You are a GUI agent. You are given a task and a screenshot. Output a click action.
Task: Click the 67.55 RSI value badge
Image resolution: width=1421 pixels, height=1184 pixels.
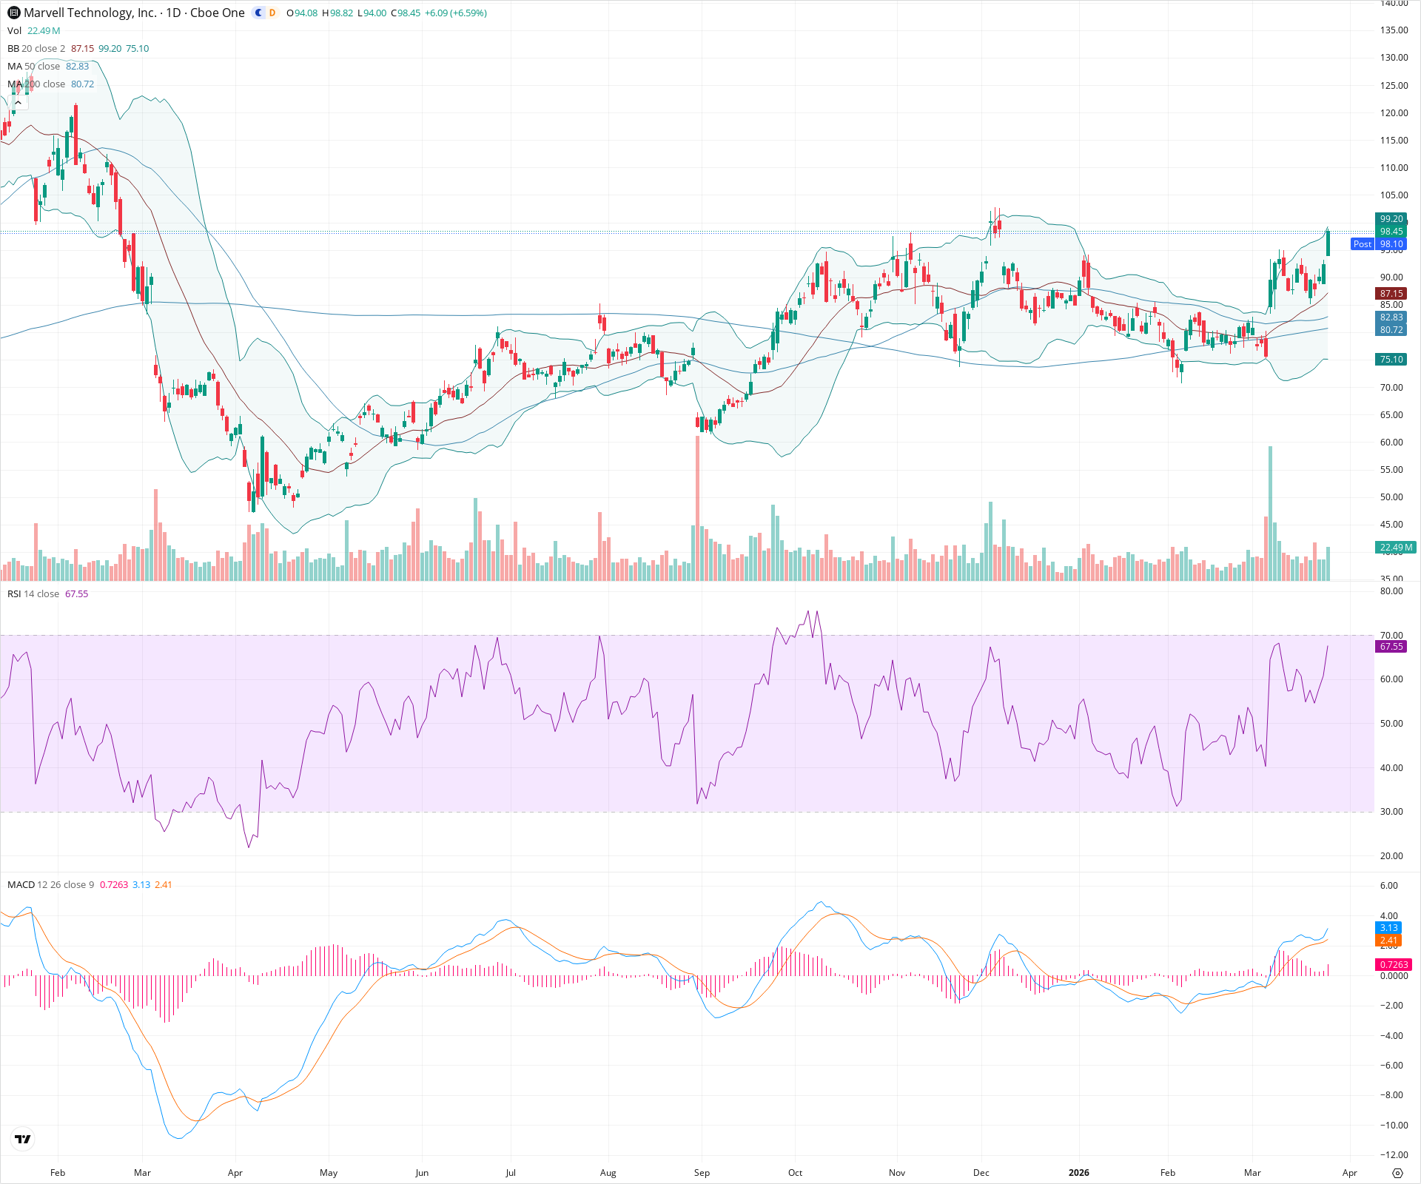coord(1391,646)
